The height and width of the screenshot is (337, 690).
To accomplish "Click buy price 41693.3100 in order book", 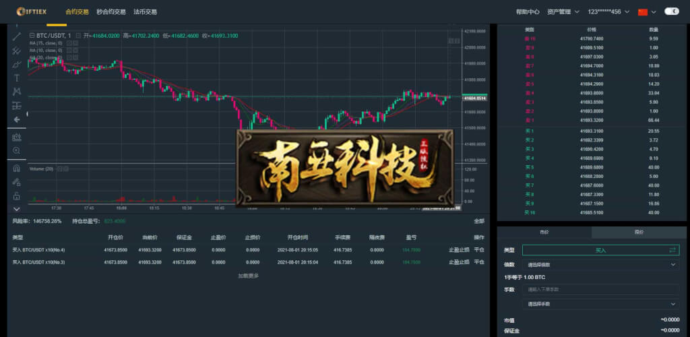I will (x=592, y=131).
